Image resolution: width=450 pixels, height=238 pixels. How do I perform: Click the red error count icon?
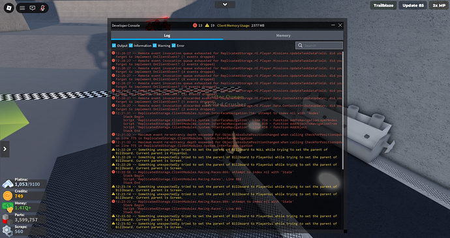(195, 25)
